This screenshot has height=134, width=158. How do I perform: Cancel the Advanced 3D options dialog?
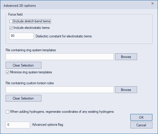click(x=141, y=125)
